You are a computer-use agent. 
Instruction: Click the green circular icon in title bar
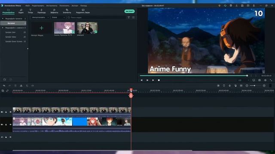(x=225, y=6)
